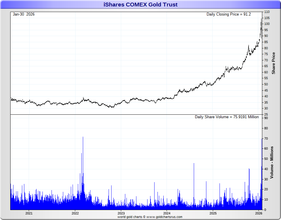Viewport: 281px width, 220px height.
Task: Click the 2024 x-axis year label
Action: 167,213
